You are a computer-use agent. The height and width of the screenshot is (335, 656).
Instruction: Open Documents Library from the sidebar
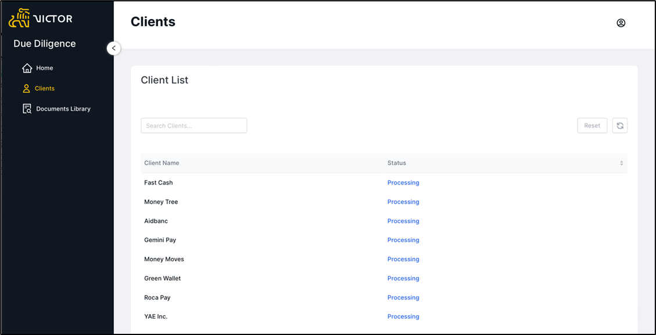coord(63,109)
